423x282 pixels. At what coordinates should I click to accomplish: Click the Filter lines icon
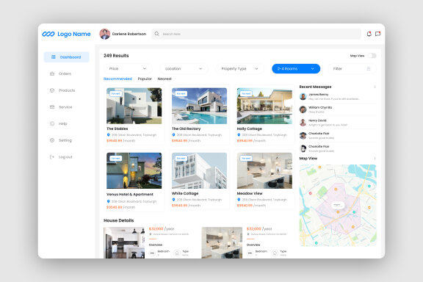[x=369, y=69]
